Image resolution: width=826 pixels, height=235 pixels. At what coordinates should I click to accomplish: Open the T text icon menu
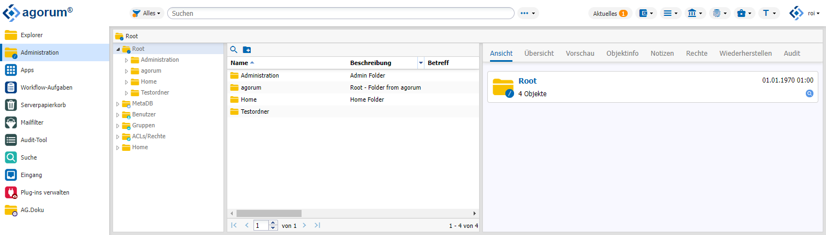click(x=769, y=13)
